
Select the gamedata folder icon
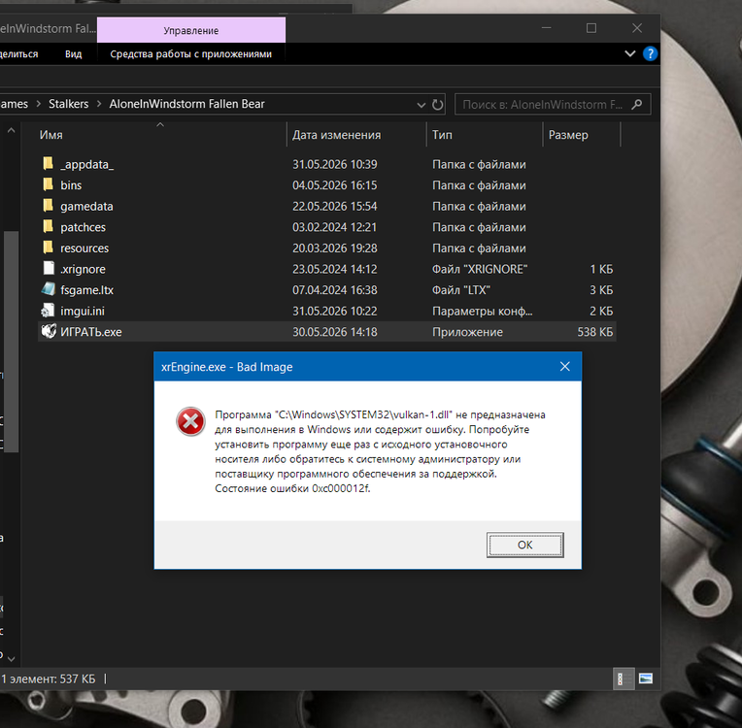49,206
